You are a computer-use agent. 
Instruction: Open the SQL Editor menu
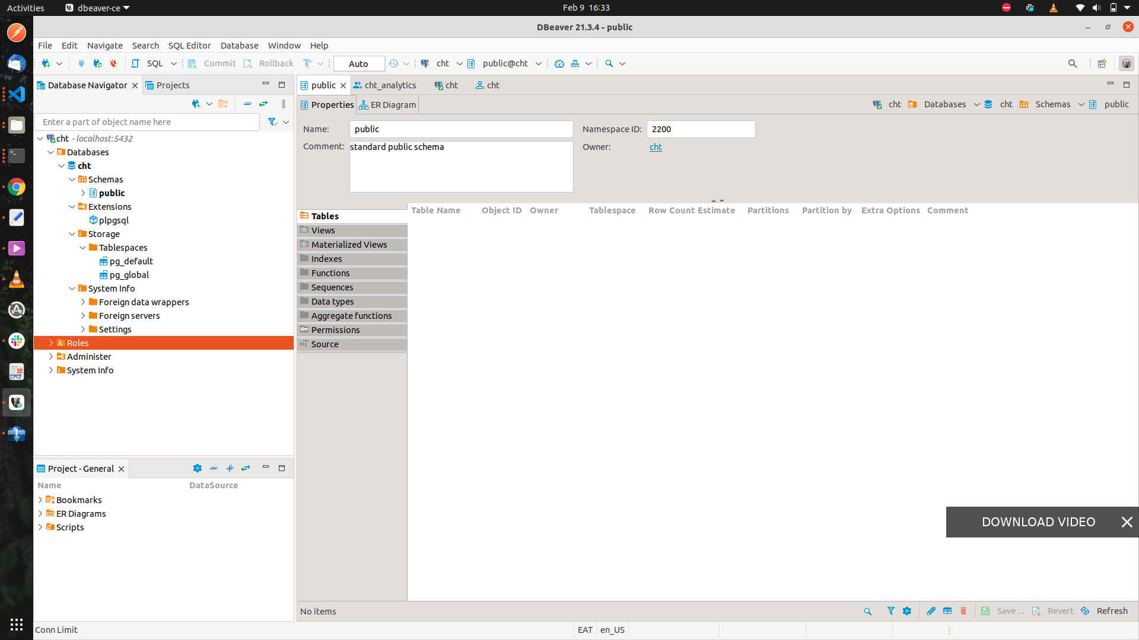pyautogui.click(x=189, y=46)
